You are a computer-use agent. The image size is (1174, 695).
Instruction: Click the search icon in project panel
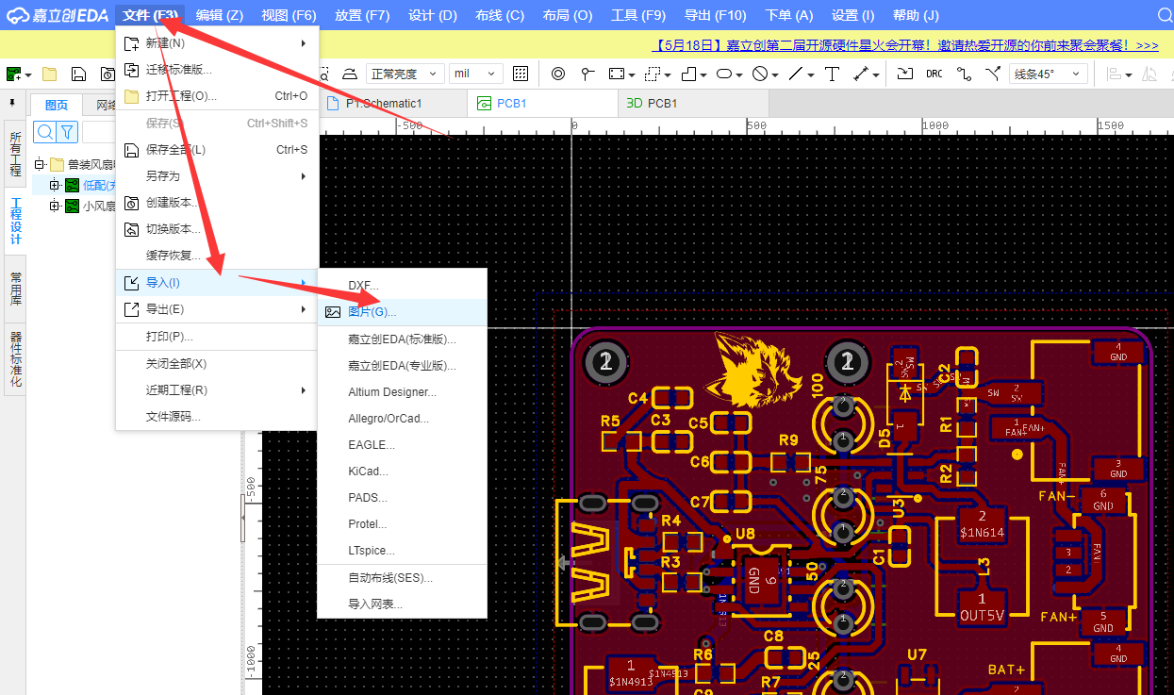44,131
